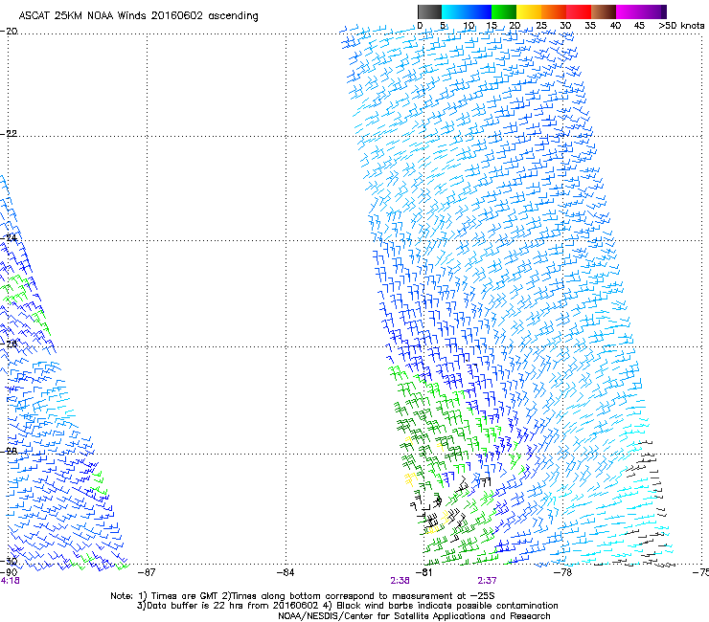The image size is (709, 622).
Task: Click the '-30' latitude axis label
Action: pyautogui.click(x=9, y=562)
